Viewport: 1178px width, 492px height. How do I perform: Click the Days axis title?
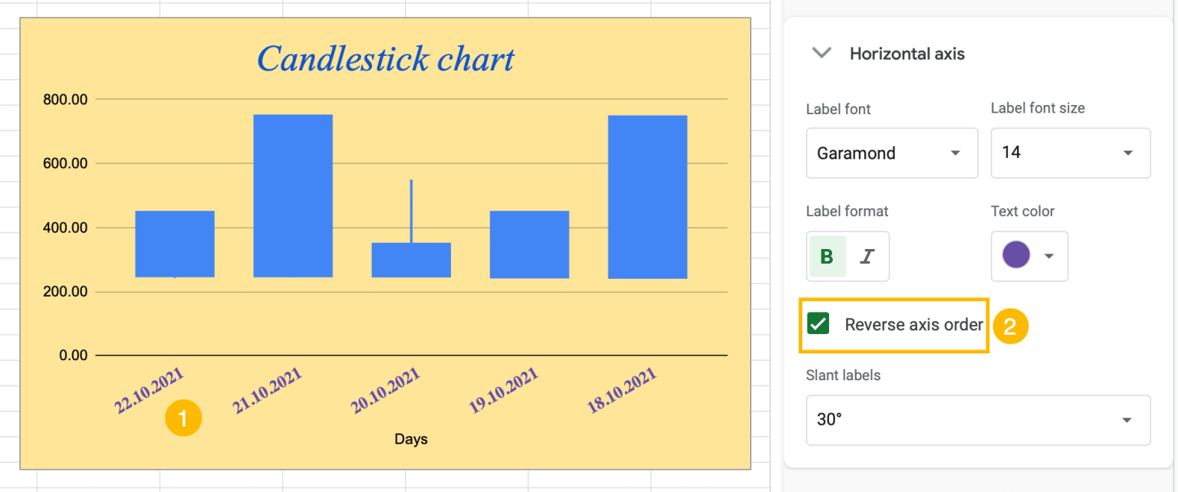coord(411,439)
